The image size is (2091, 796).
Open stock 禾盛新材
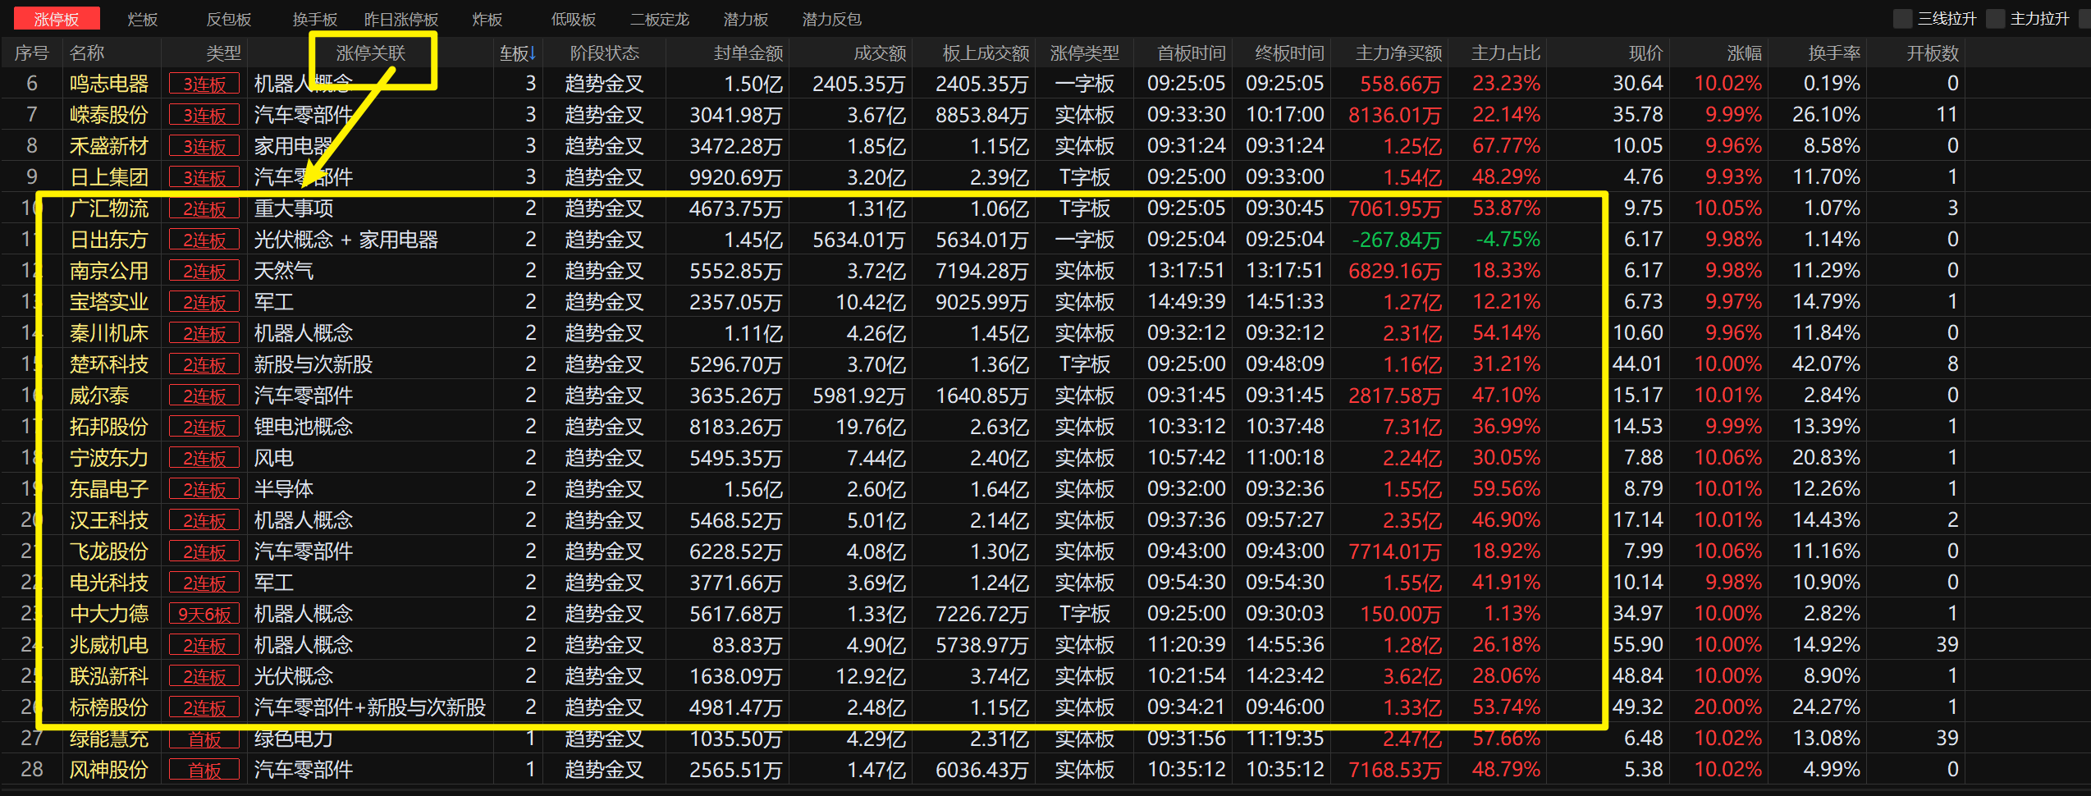pyautogui.click(x=109, y=146)
